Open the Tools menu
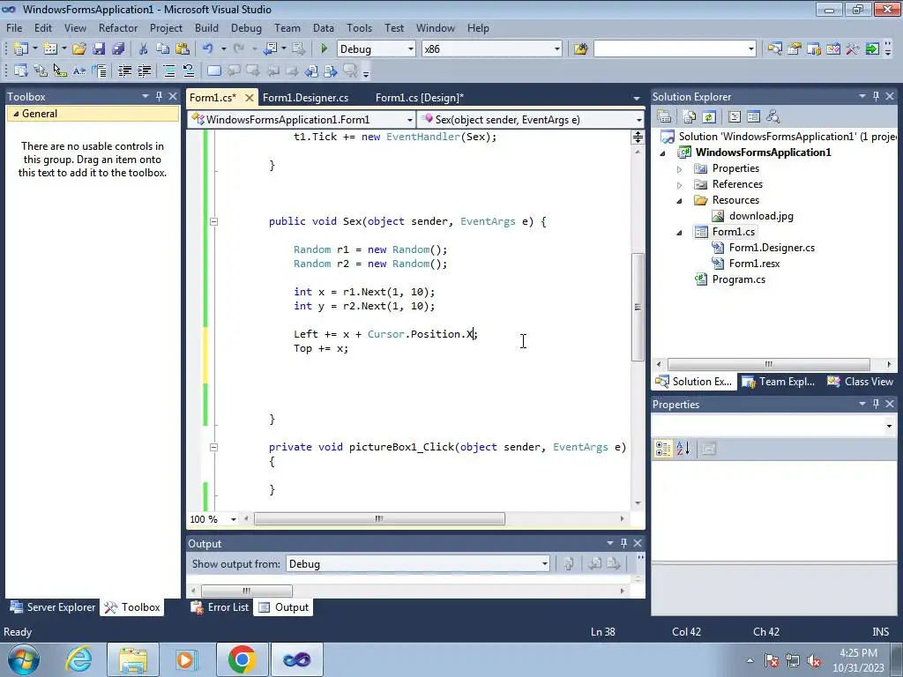903x677 pixels. [x=359, y=27]
